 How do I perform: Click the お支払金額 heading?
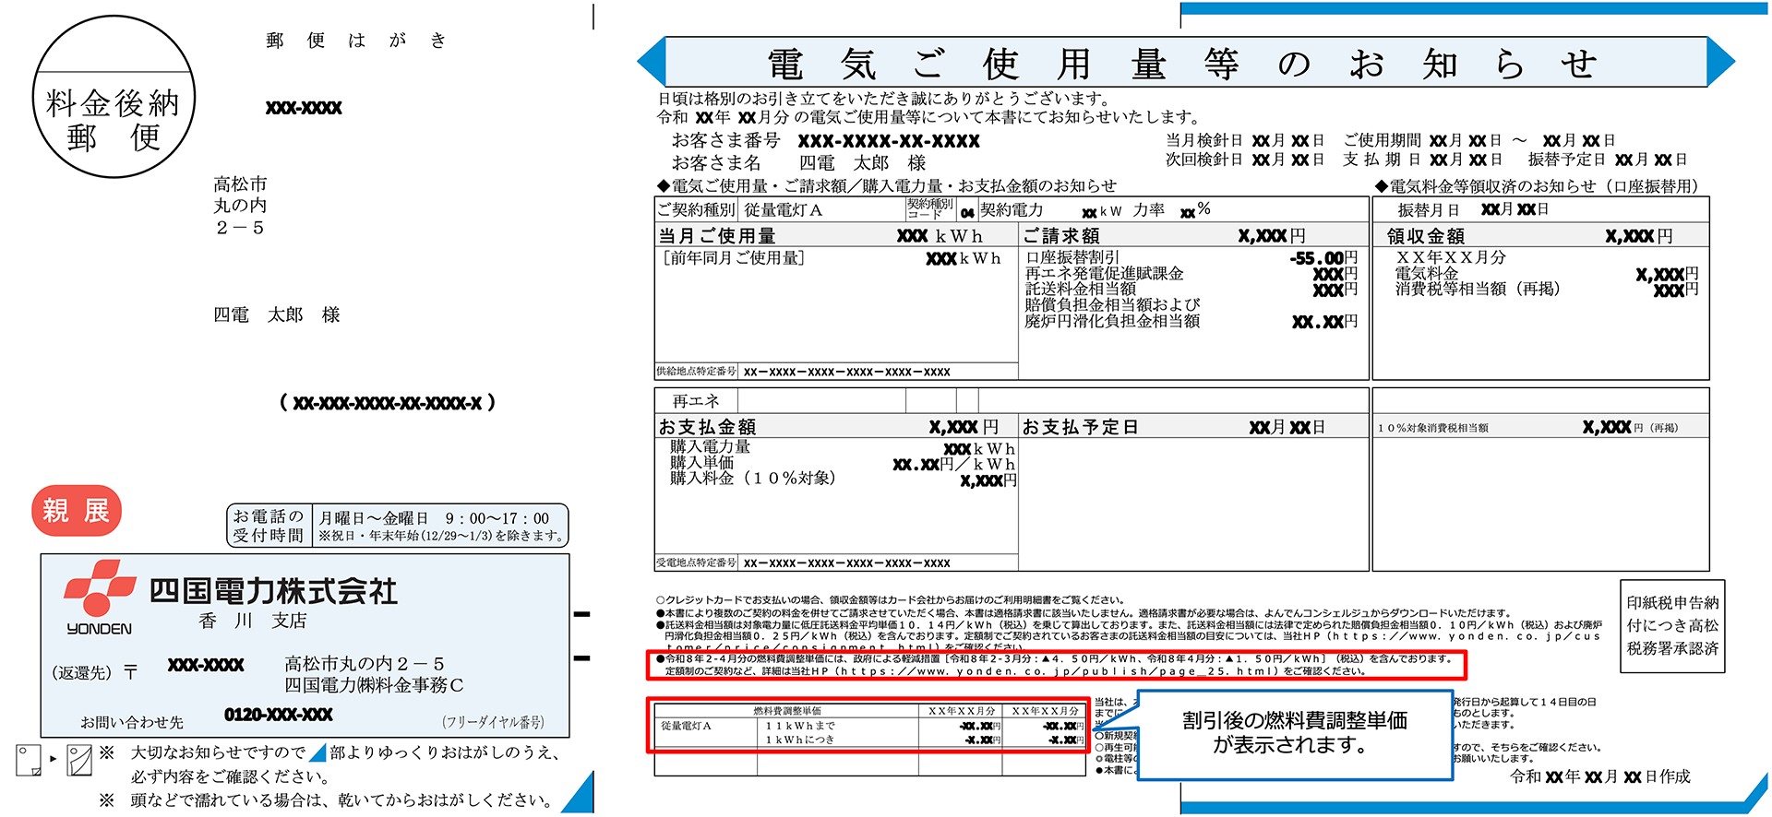coord(707,427)
